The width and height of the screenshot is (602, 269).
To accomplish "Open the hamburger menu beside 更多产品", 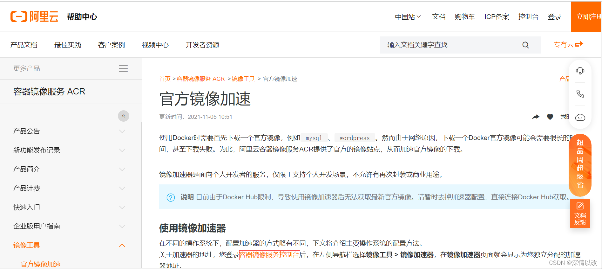I will point(123,68).
